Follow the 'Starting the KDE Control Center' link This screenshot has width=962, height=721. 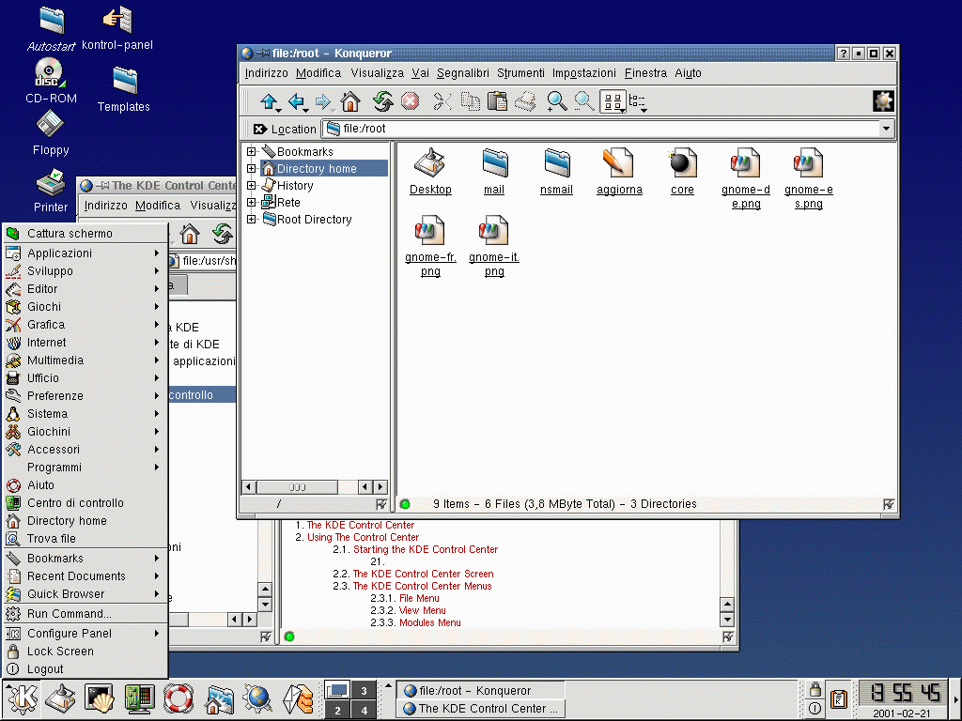(426, 549)
